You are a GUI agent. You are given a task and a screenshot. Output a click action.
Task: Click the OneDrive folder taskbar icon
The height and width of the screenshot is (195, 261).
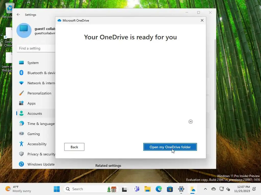click(x=192, y=189)
